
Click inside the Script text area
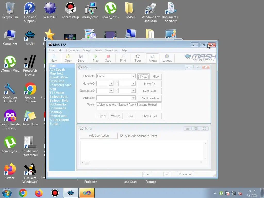coord(142,151)
